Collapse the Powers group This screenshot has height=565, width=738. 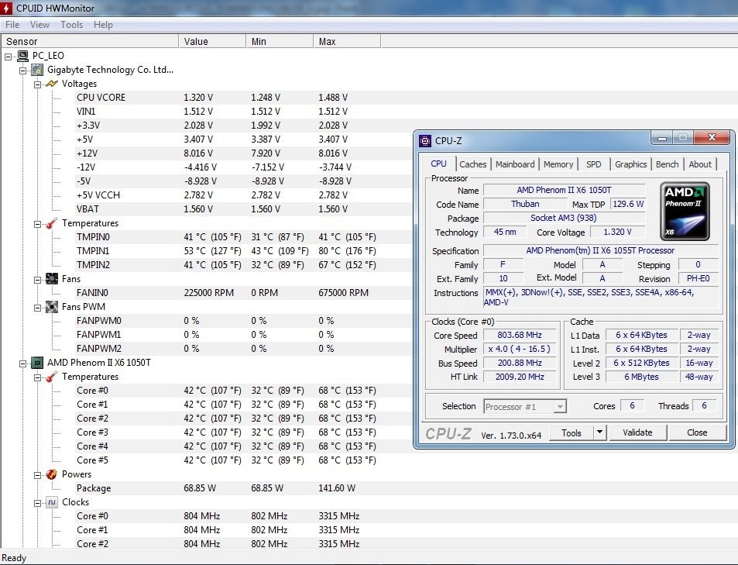click(x=37, y=475)
